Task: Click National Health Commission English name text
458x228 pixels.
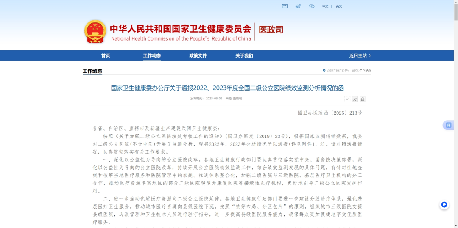Action: (181, 39)
